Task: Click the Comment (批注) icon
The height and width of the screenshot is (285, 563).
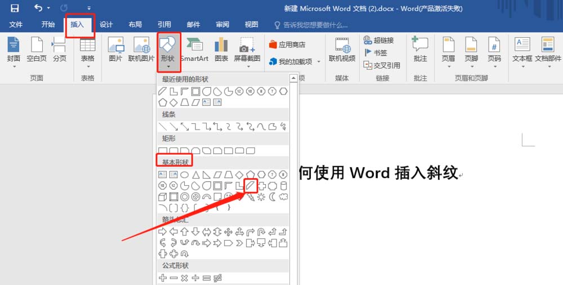Action: pos(420,50)
